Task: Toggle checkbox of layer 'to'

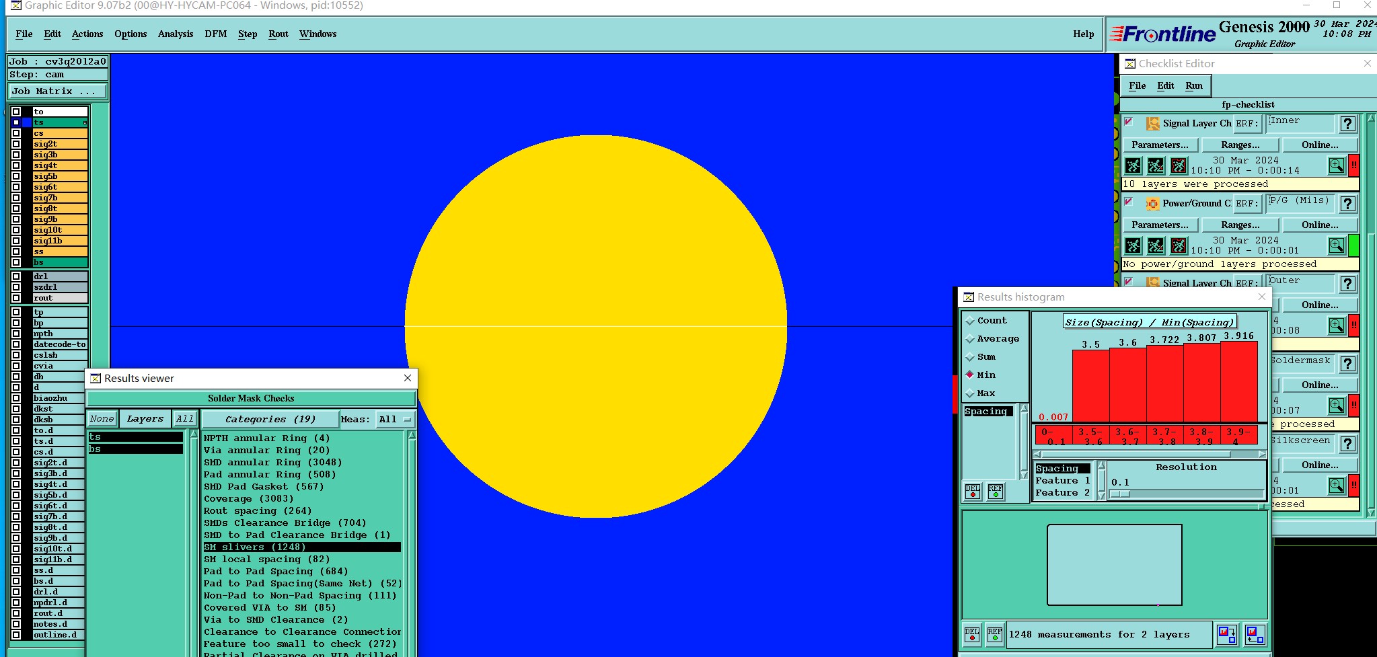Action: [x=16, y=112]
